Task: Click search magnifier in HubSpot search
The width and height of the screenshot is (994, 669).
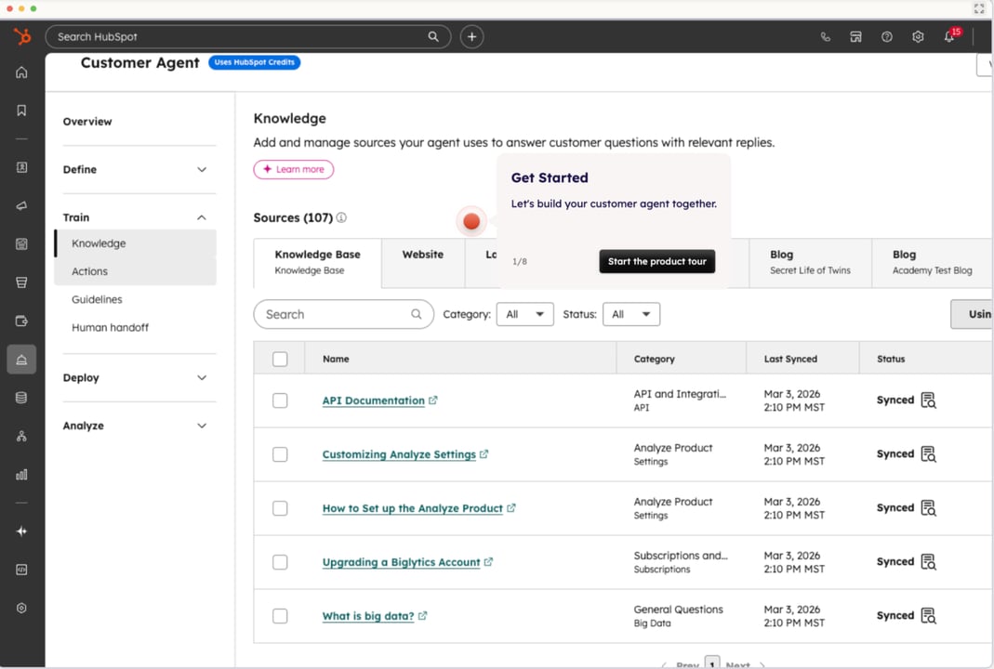Action: pos(433,37)
